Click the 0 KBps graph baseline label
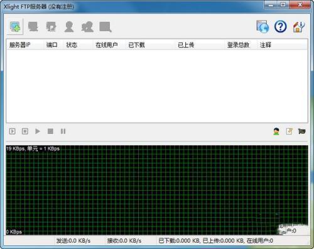The width and height of the screenshot is (314, 249). (x=14, y=231)
